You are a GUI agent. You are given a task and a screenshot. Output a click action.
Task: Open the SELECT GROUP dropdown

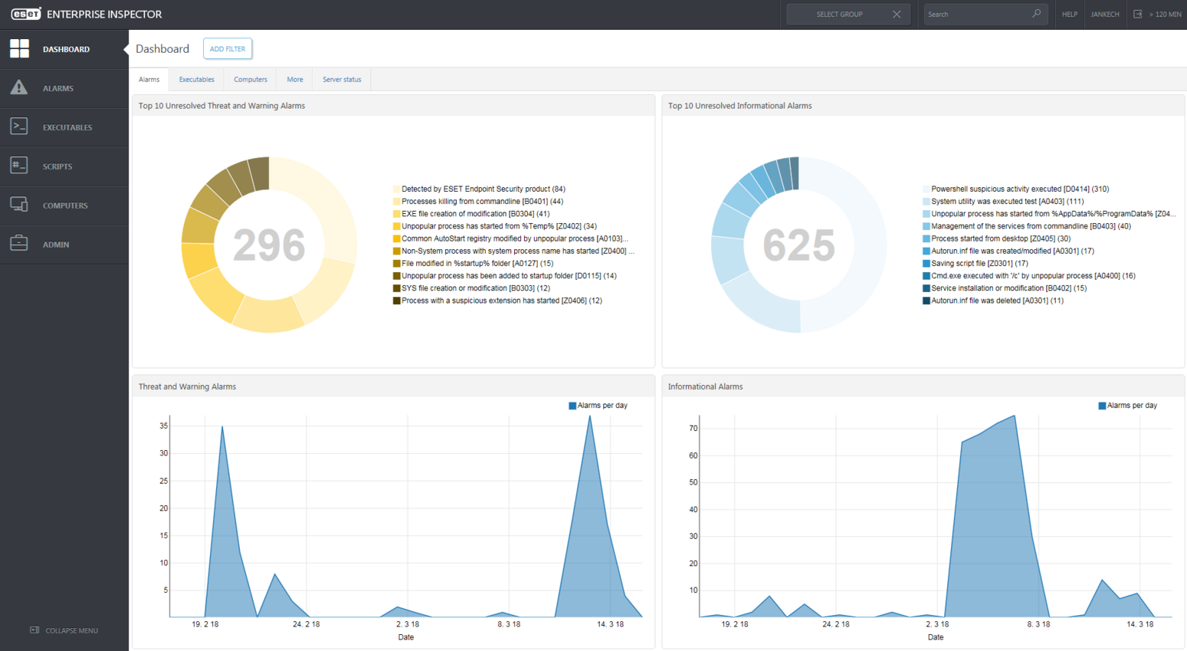[x=839, y=13]
